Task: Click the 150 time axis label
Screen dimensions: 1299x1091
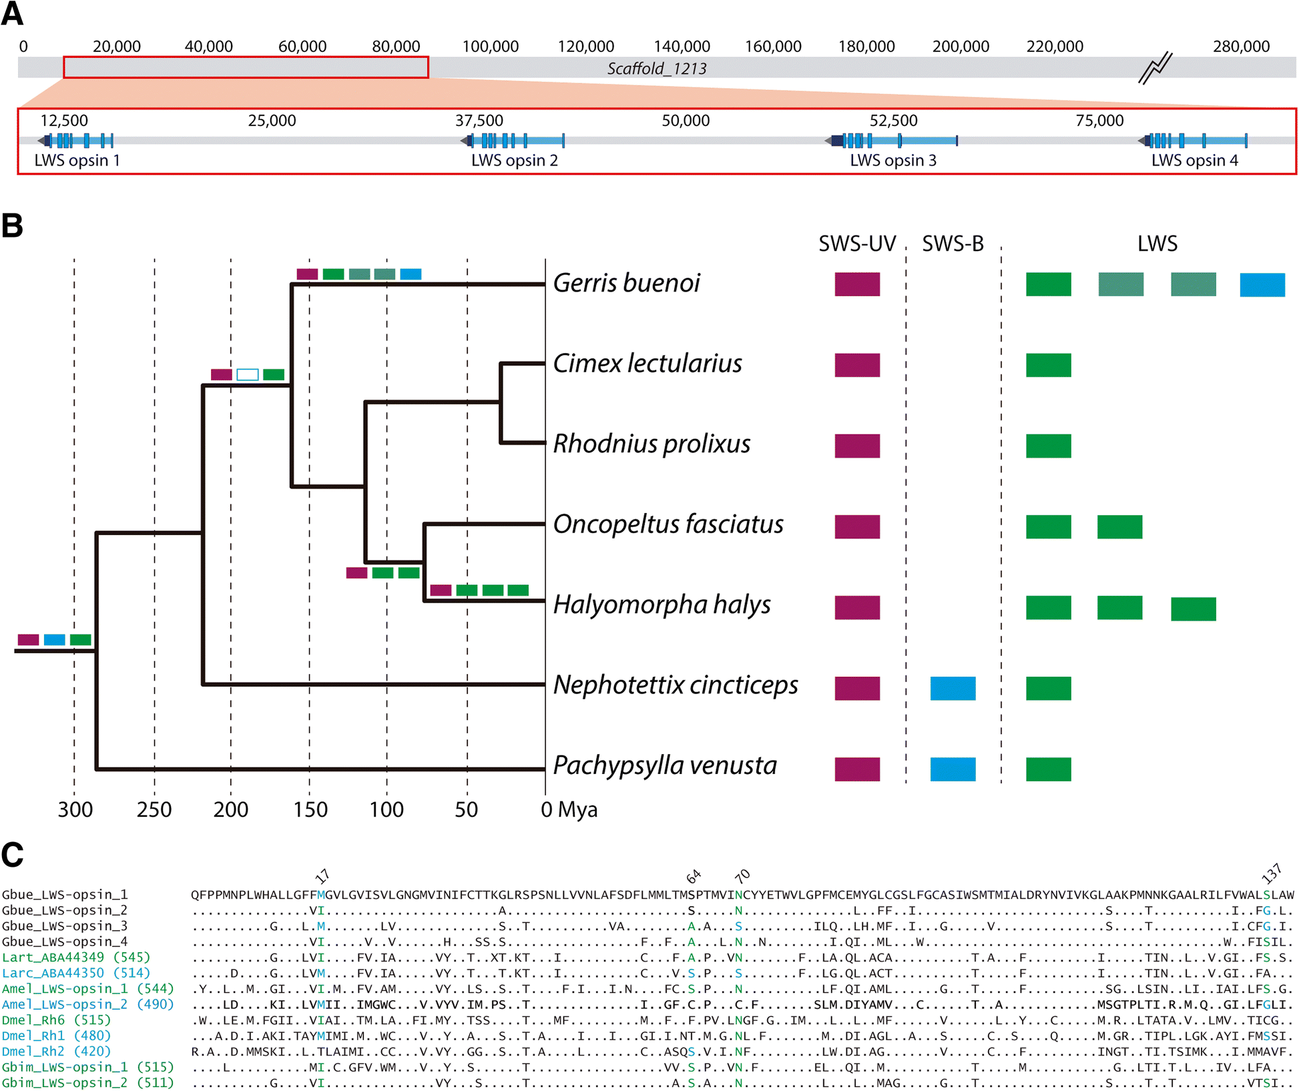Action: pyautogui.click(x=310, y=809)
